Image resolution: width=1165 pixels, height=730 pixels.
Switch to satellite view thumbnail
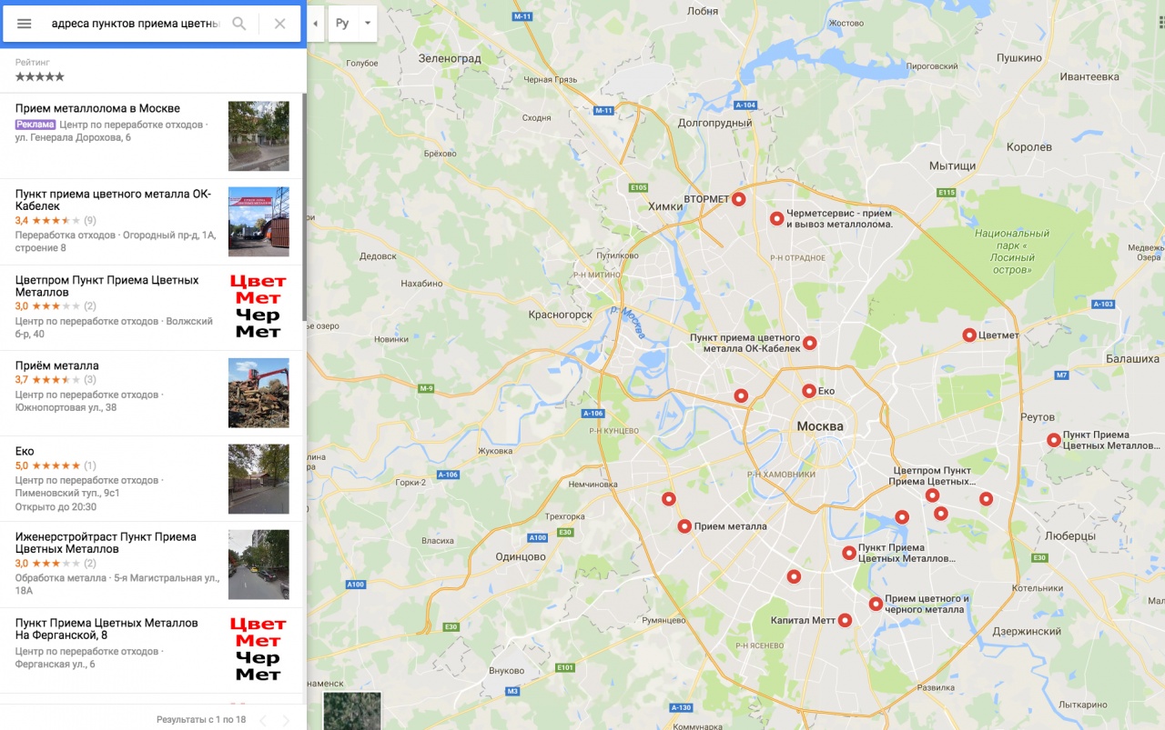click(x=352, y=711)
